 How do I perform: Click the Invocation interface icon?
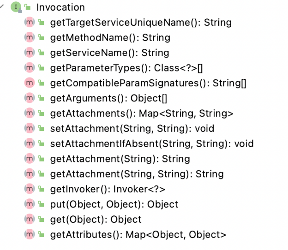(16, 7)
